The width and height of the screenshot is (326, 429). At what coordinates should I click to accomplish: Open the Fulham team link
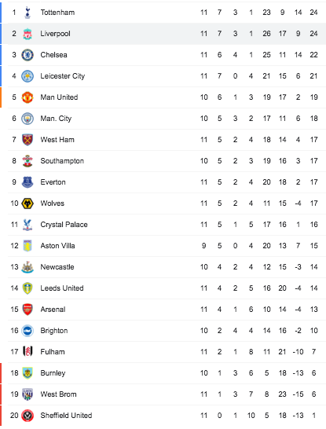click(x=53, y=352)
